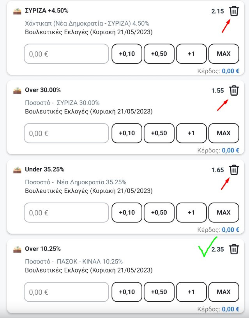Add +1 to the Over 30.00% stake
This screenshot has width=249, height=318.
[x=191, y=133]
